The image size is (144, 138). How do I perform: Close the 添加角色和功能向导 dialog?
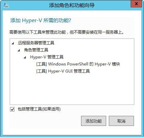pos(136,4)
